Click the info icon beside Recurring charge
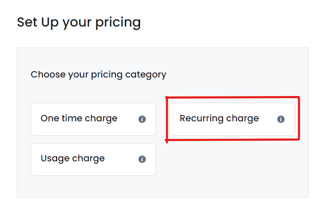Image resolution: width=328 pixels, height=214 pixels. click(281, 119)
